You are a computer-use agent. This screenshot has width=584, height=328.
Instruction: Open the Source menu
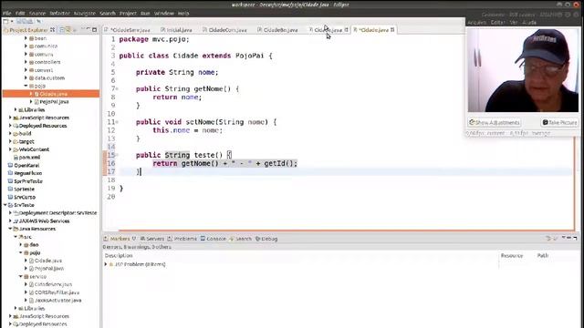pyautogui.click(x=37, y=13)
